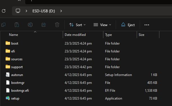
Task: Click the Paste toolbar icon
Action: 17,25
